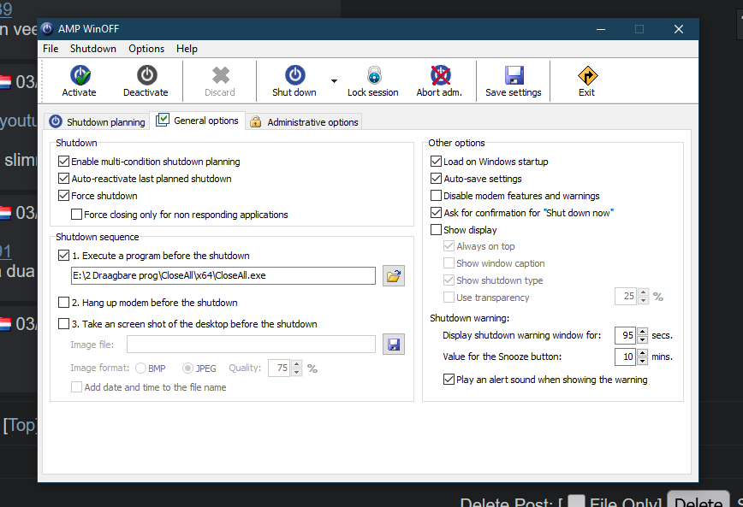
Task: Toggle Load on Windows startup
Action: click(436, 162)
